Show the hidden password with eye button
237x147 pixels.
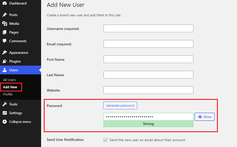[204, 117]
